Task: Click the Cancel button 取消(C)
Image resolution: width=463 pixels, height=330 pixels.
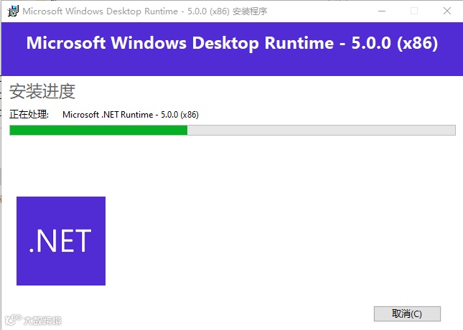Action: pyautogui.click(x=407, y=313)
